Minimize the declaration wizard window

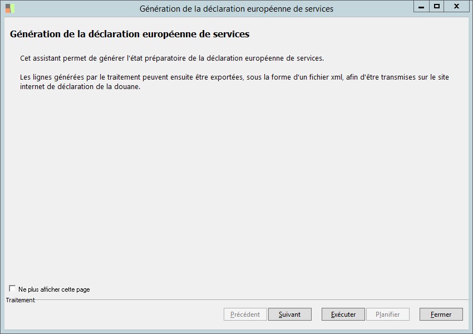pos(422,7)
